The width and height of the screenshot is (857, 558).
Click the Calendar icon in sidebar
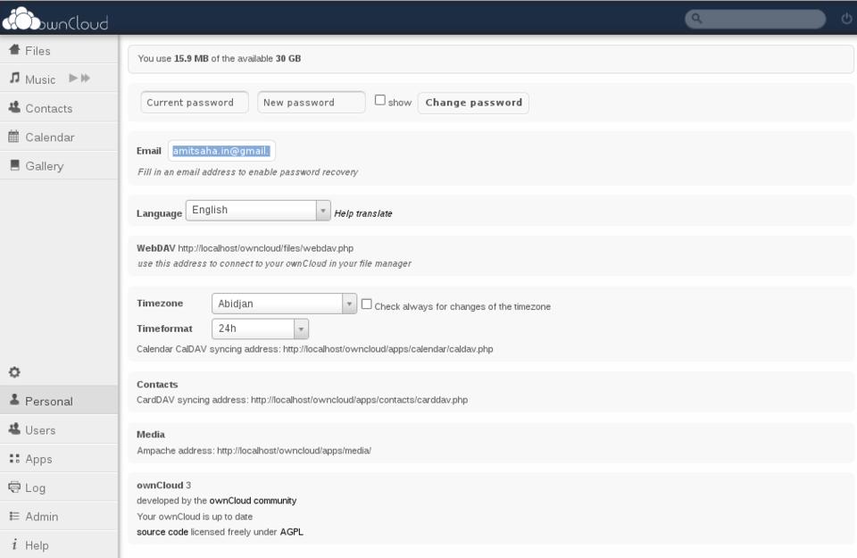[13, 136]
